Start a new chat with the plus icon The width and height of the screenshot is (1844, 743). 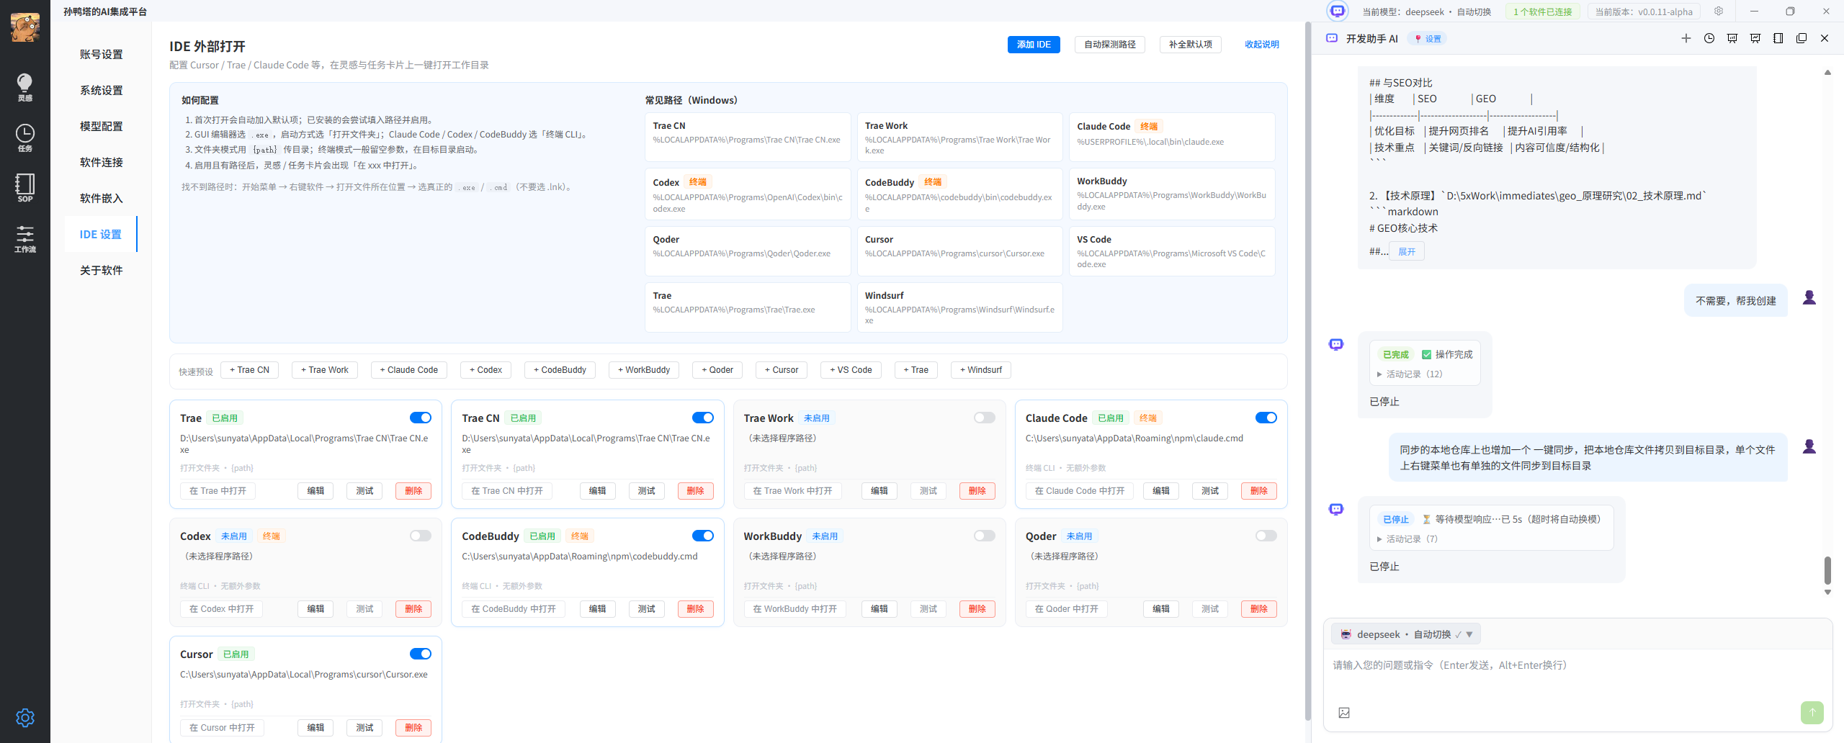click(x=1686, y=38)
